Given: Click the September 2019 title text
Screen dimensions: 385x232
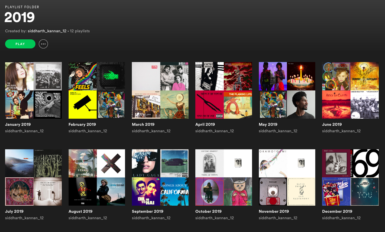Looking at the screenshot, I should (147, 211).
